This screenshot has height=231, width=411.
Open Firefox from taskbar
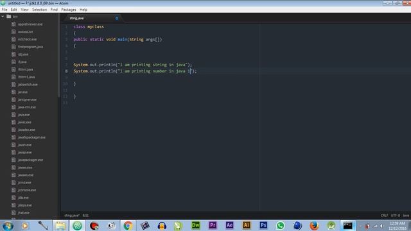tap(314, 225)
